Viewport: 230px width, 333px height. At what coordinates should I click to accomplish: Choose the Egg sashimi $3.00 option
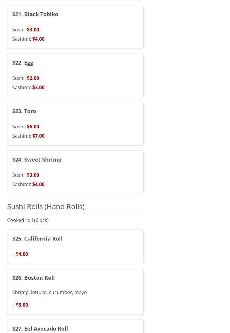pyautogui.click(x=38, y=87)
